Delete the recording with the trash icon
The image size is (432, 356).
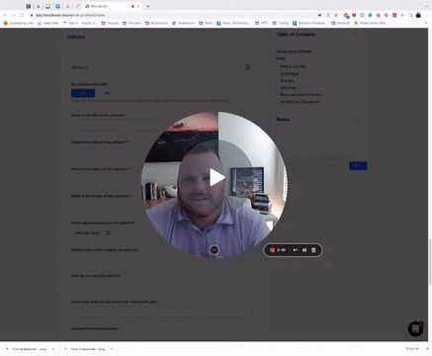pyautogui.click(x=313, y=250)
